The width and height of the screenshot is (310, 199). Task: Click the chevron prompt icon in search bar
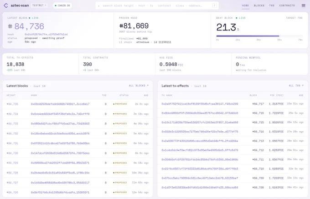98,6
